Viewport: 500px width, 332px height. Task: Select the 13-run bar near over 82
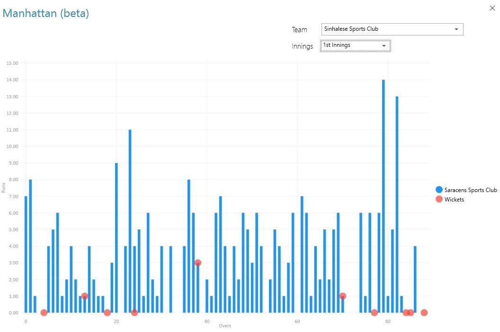397,204
